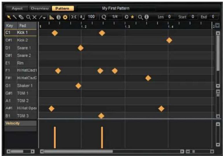Select the D#1 Snare 2 row
Screen dimensions: 223x156
tap(21, 55)
